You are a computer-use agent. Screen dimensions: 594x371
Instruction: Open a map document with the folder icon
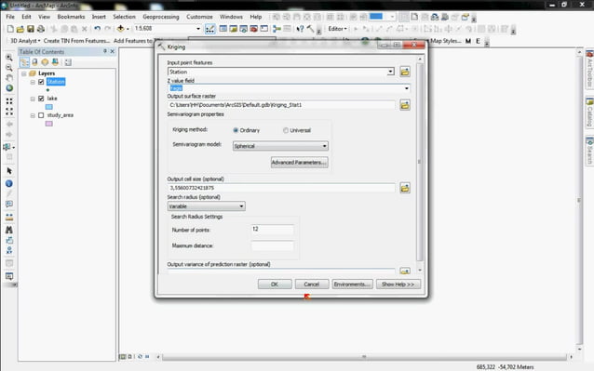click(20, 29)
